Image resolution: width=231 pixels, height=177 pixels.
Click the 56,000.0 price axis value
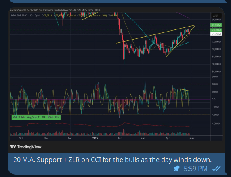[216, 72]
